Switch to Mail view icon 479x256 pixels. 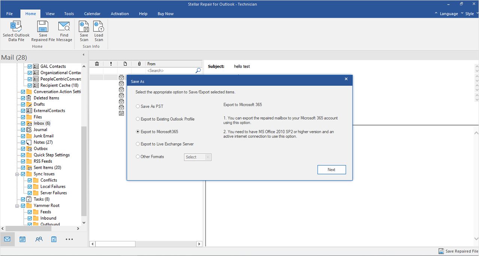point(7,239)
